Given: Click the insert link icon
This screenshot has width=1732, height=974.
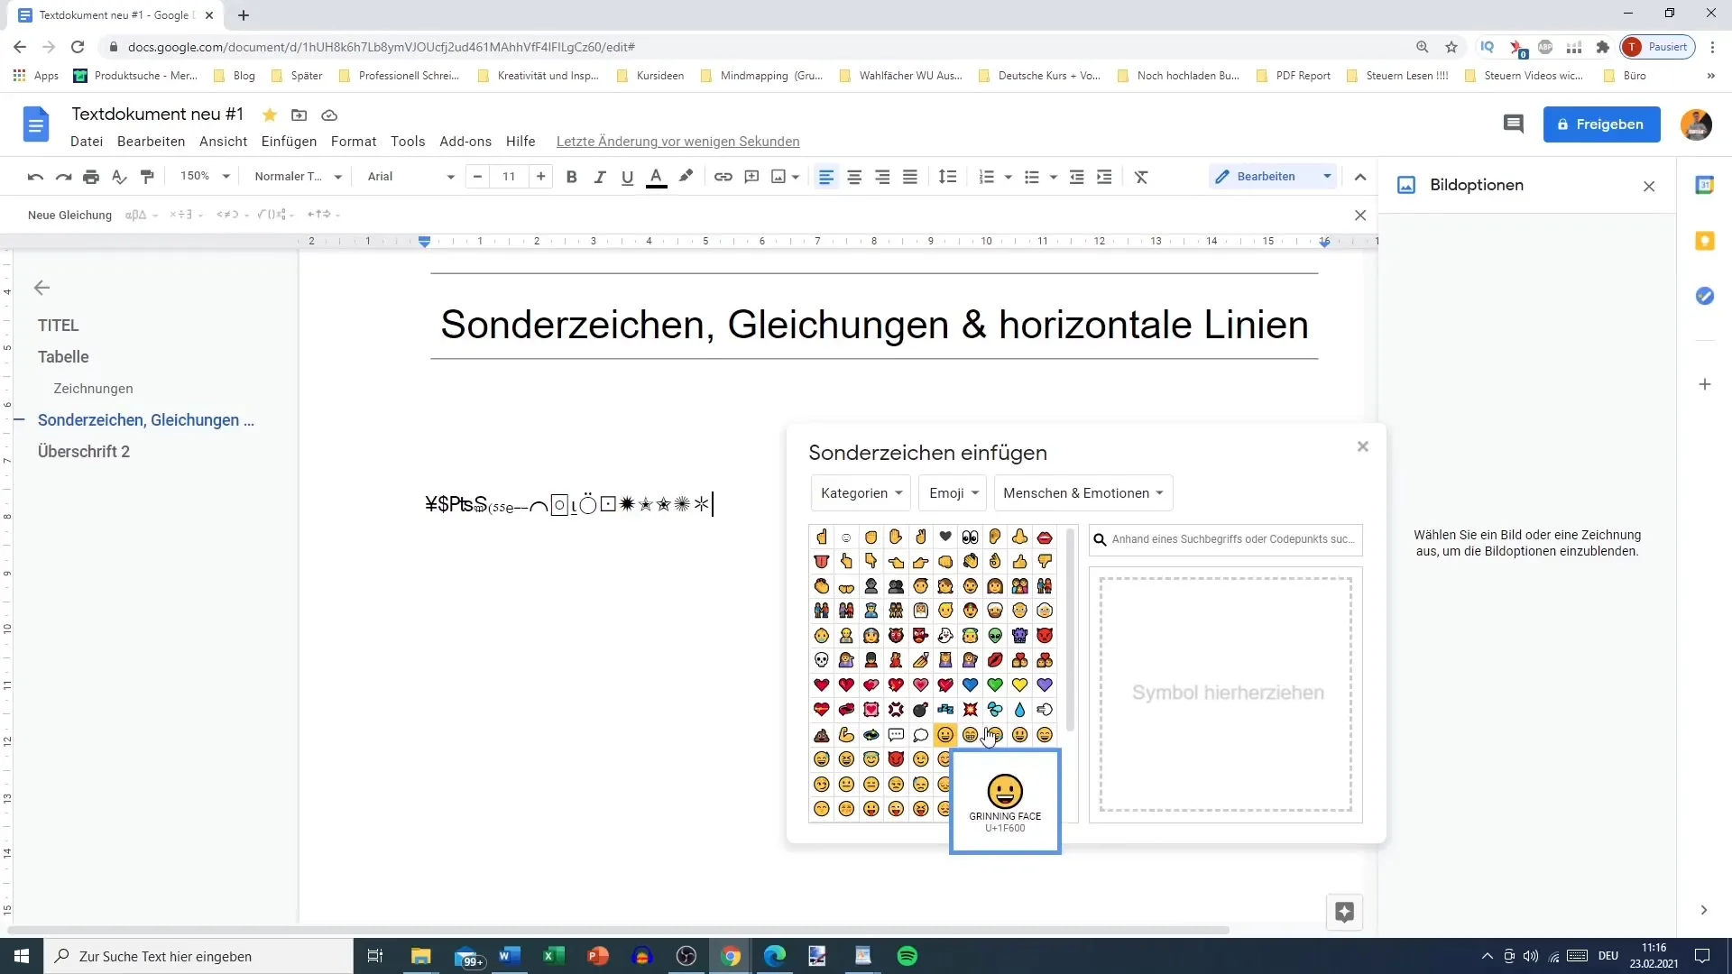Looking at the screenshot, I should 723,177.
